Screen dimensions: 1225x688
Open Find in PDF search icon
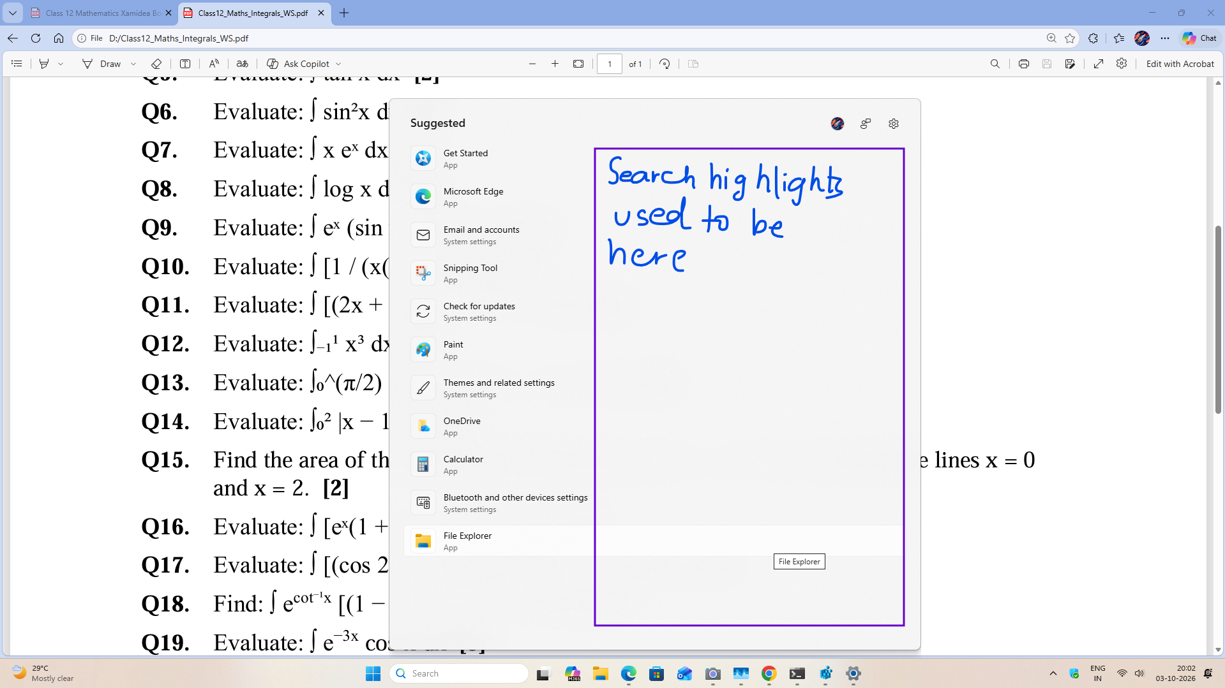tap(995, 64)
